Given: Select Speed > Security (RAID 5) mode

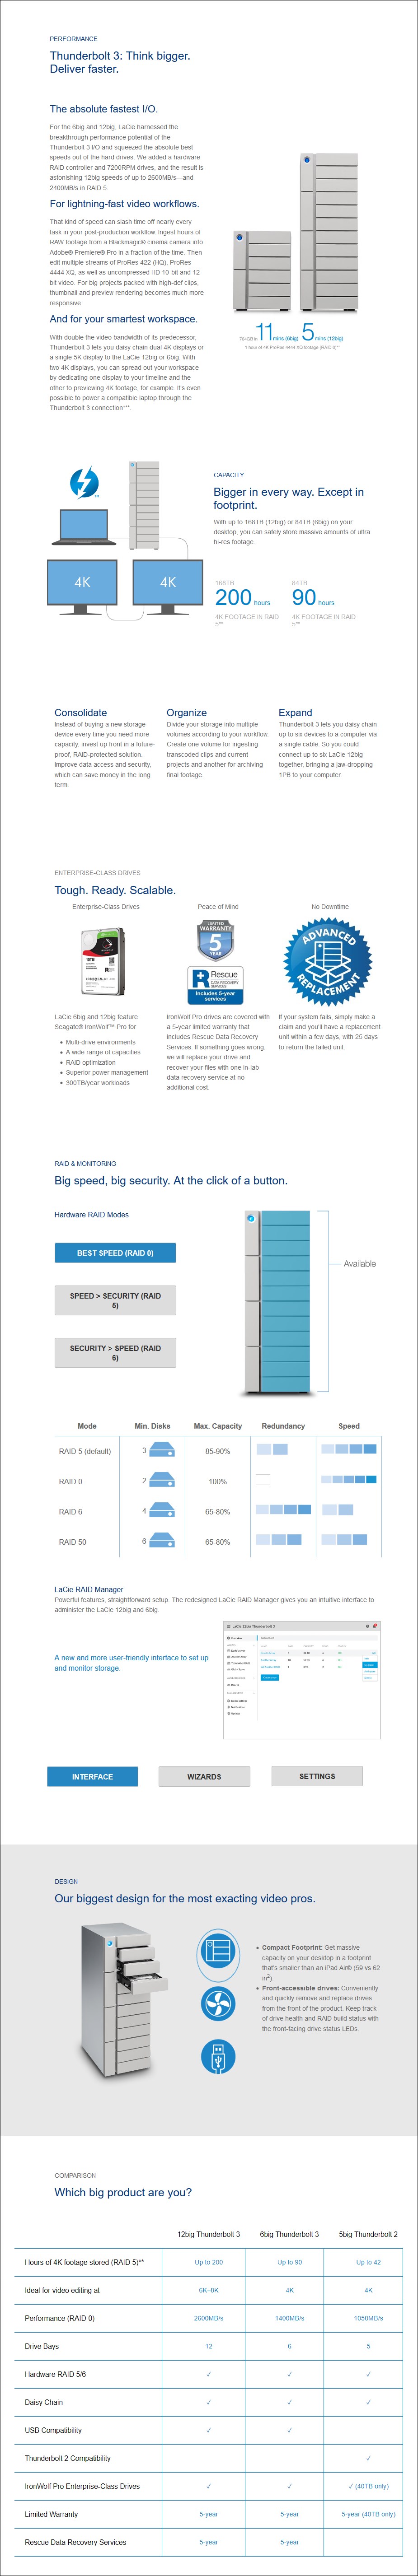Looking at the screenshot, I should coord(115,1300).
